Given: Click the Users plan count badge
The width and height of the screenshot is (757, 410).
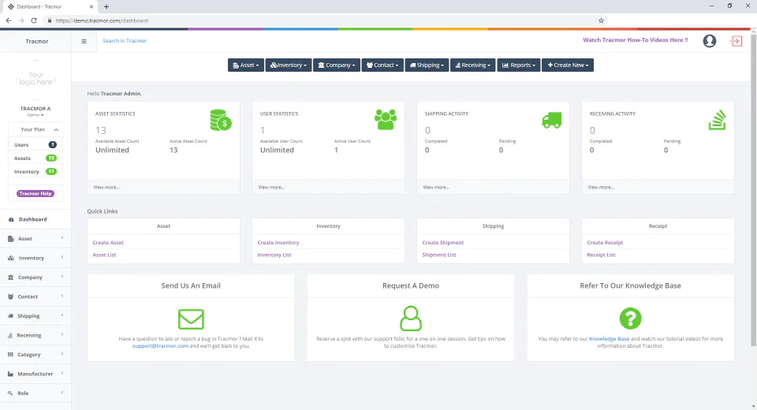Looking at the screenshot, I should (52, 145).
